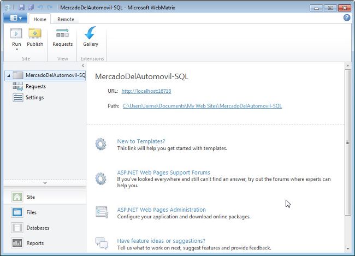
Task: Click the WebMatrix app icon in title bar
Action: [x=8, y=8]
